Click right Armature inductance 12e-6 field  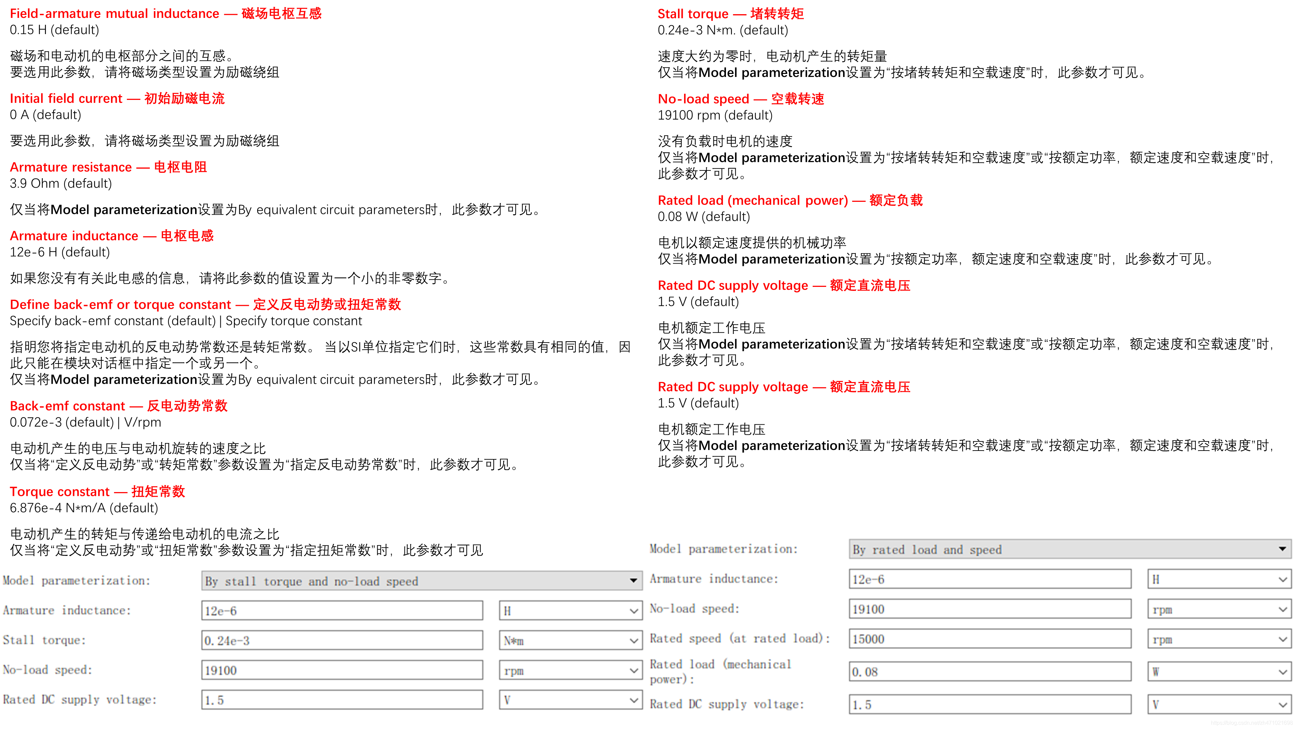(990, 579)
